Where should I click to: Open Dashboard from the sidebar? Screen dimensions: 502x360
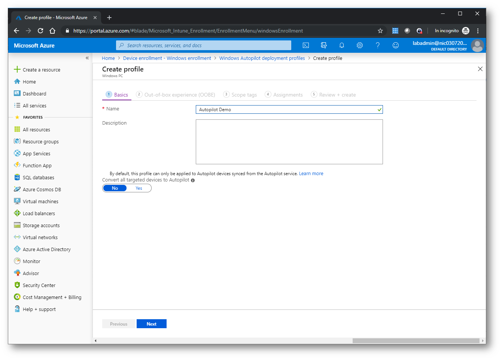pos(34,94)
